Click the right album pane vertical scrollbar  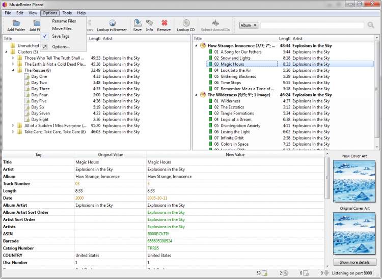pyautogui.click(x=376, y=90)
